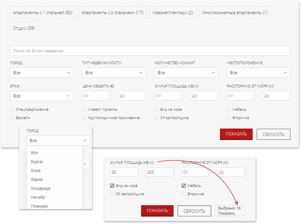Viewport: 301px width, 224px height.
Task: Open Апартаменты с 1 спальней (60) tag
Action: coord(43,13)
